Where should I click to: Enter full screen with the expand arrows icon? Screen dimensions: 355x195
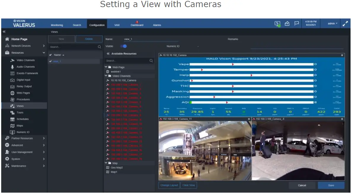pyautogui.click(x=345, y=24)
